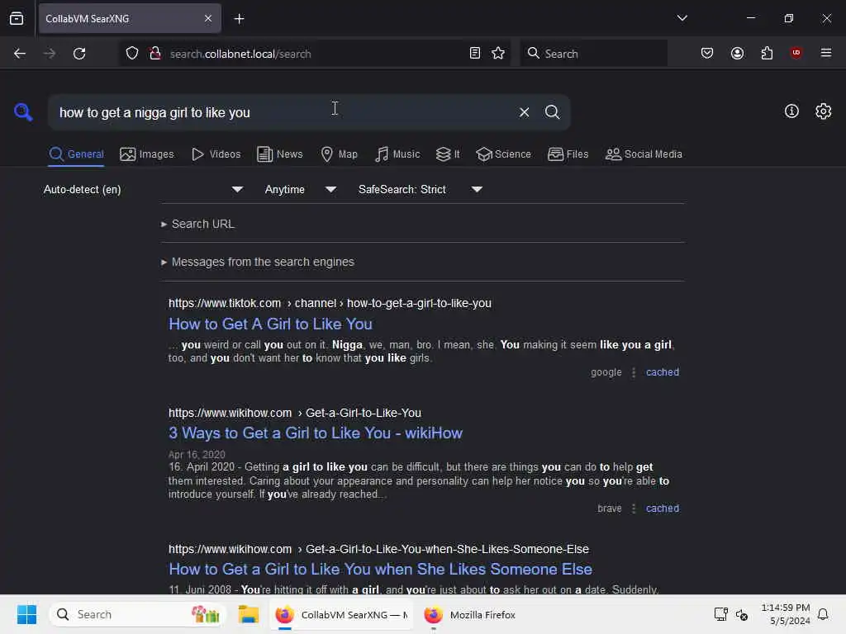Open the SearXNG About info icon

pyautogui.click(x=791, y=111)
